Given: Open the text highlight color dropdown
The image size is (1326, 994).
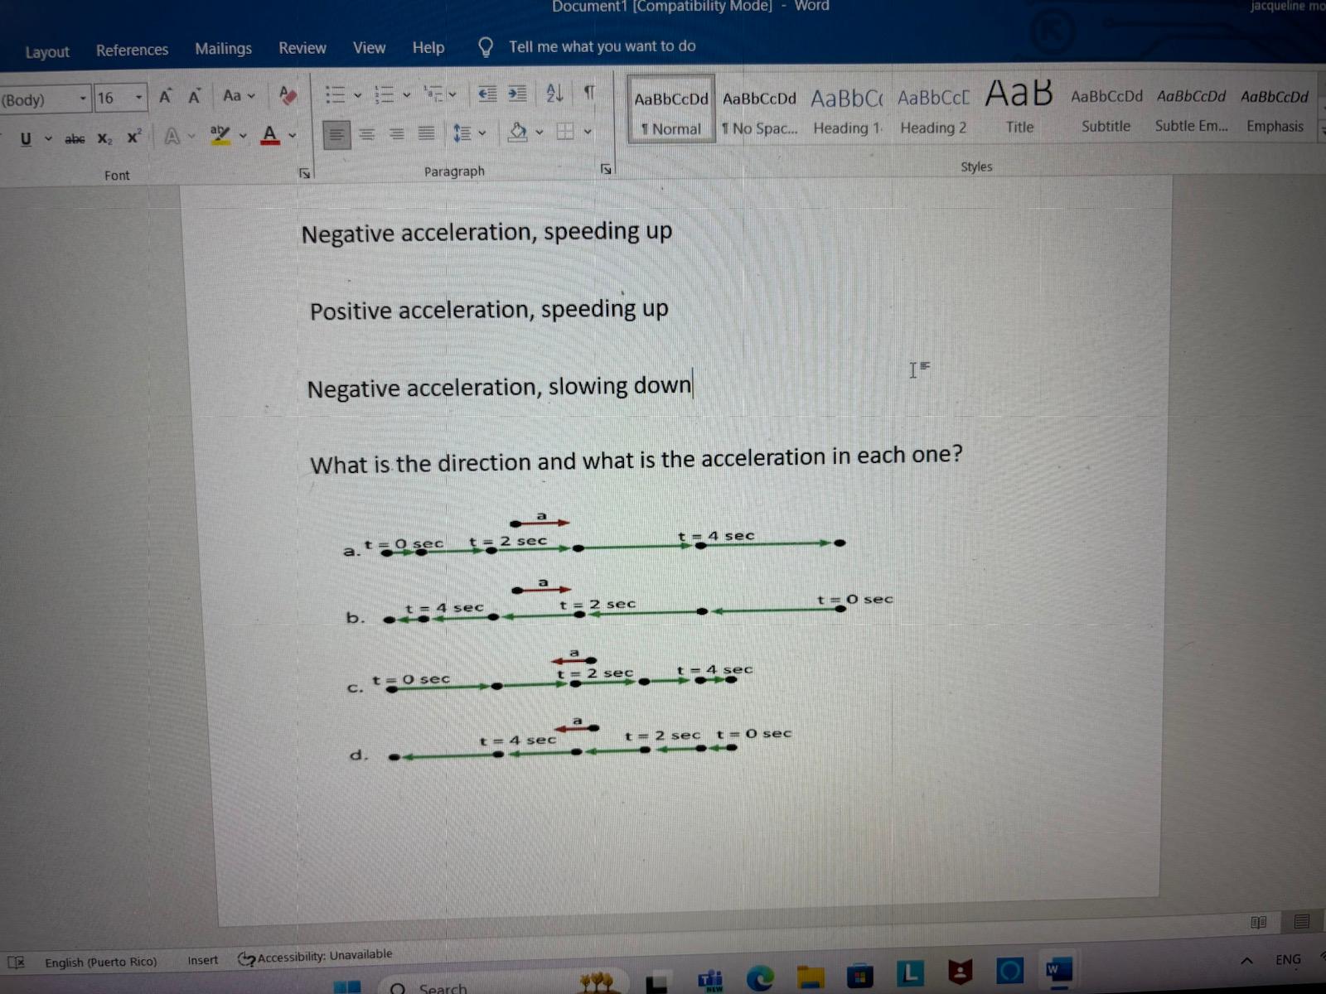Looking at the screenshot, I should pyautogui.click(x=244, y=135).
